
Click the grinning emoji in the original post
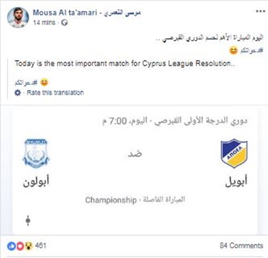pos(233,50)
